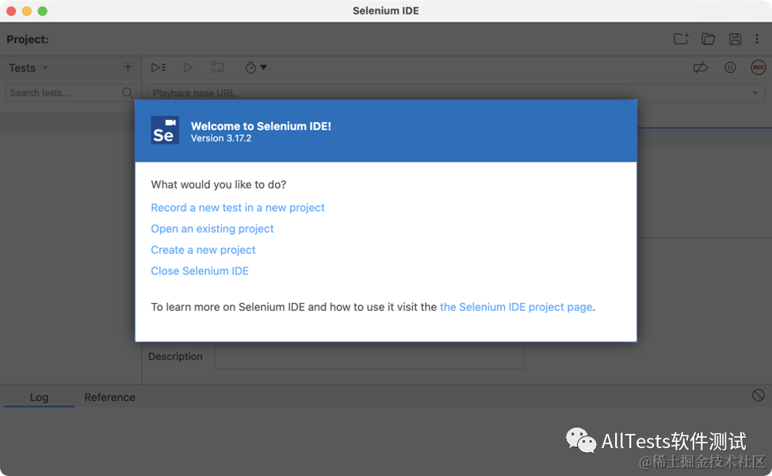Click the Description input field
The image size is (772, 476).
(x=369, y=357)
